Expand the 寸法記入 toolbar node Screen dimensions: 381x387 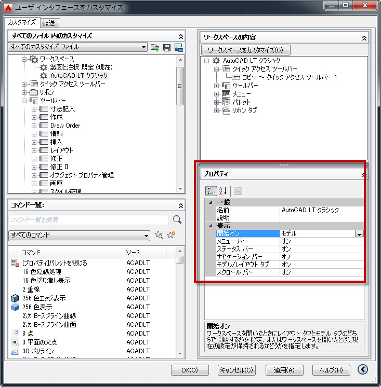click(x=34, y=109)
